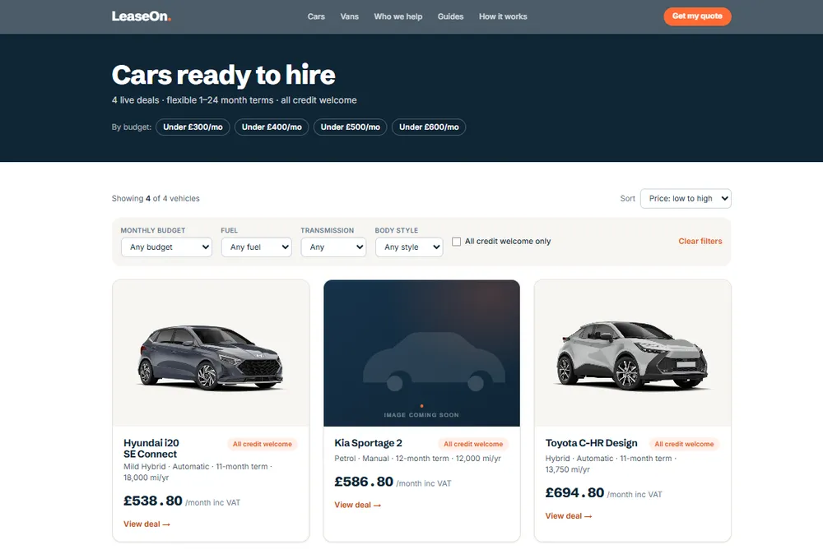Open the Cars menu item

click(x=316, y=16)
